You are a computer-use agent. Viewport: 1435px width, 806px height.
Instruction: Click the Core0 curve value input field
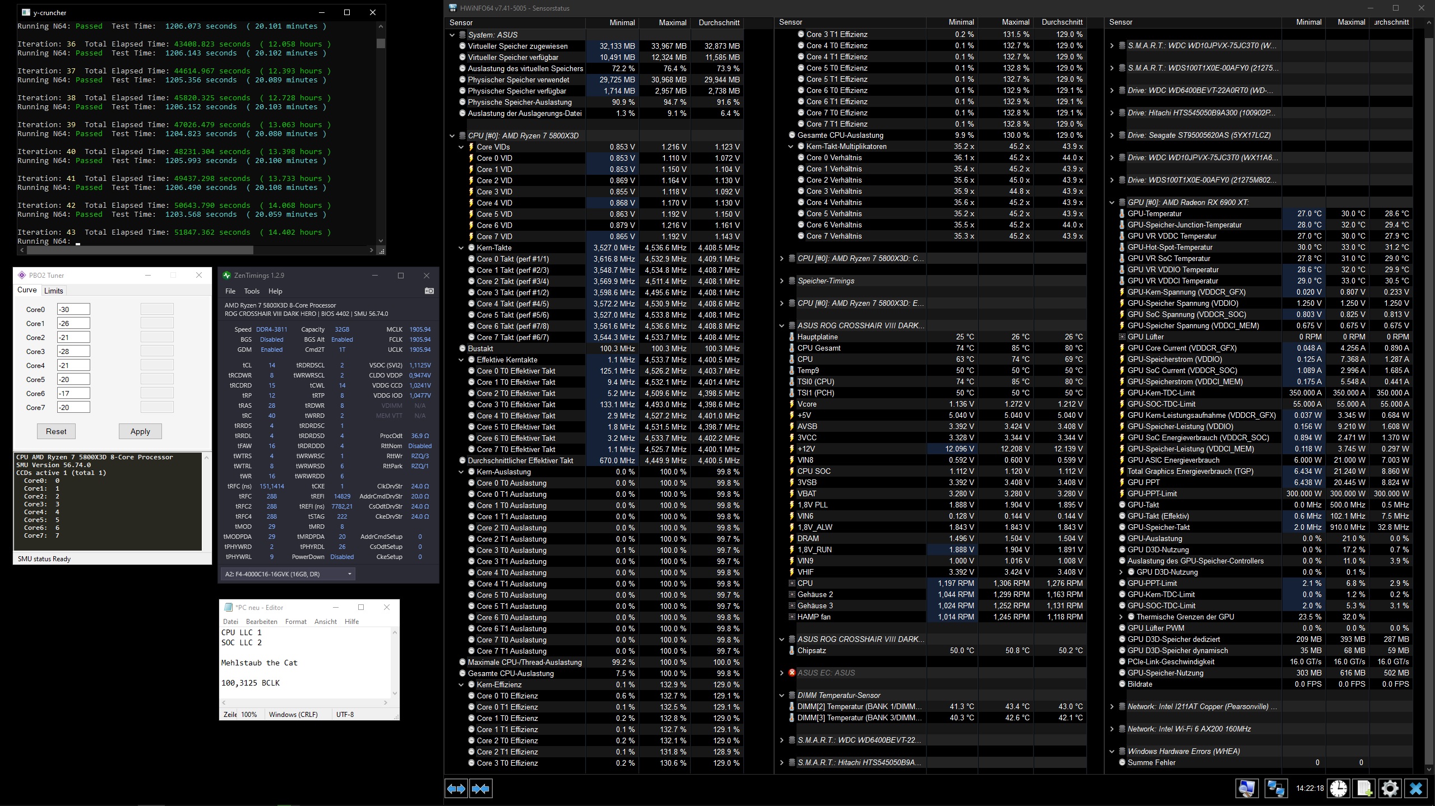tap(73, 309)
